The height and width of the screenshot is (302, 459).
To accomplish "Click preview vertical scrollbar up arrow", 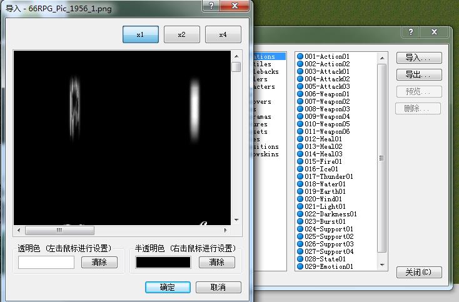I will 236,56.
